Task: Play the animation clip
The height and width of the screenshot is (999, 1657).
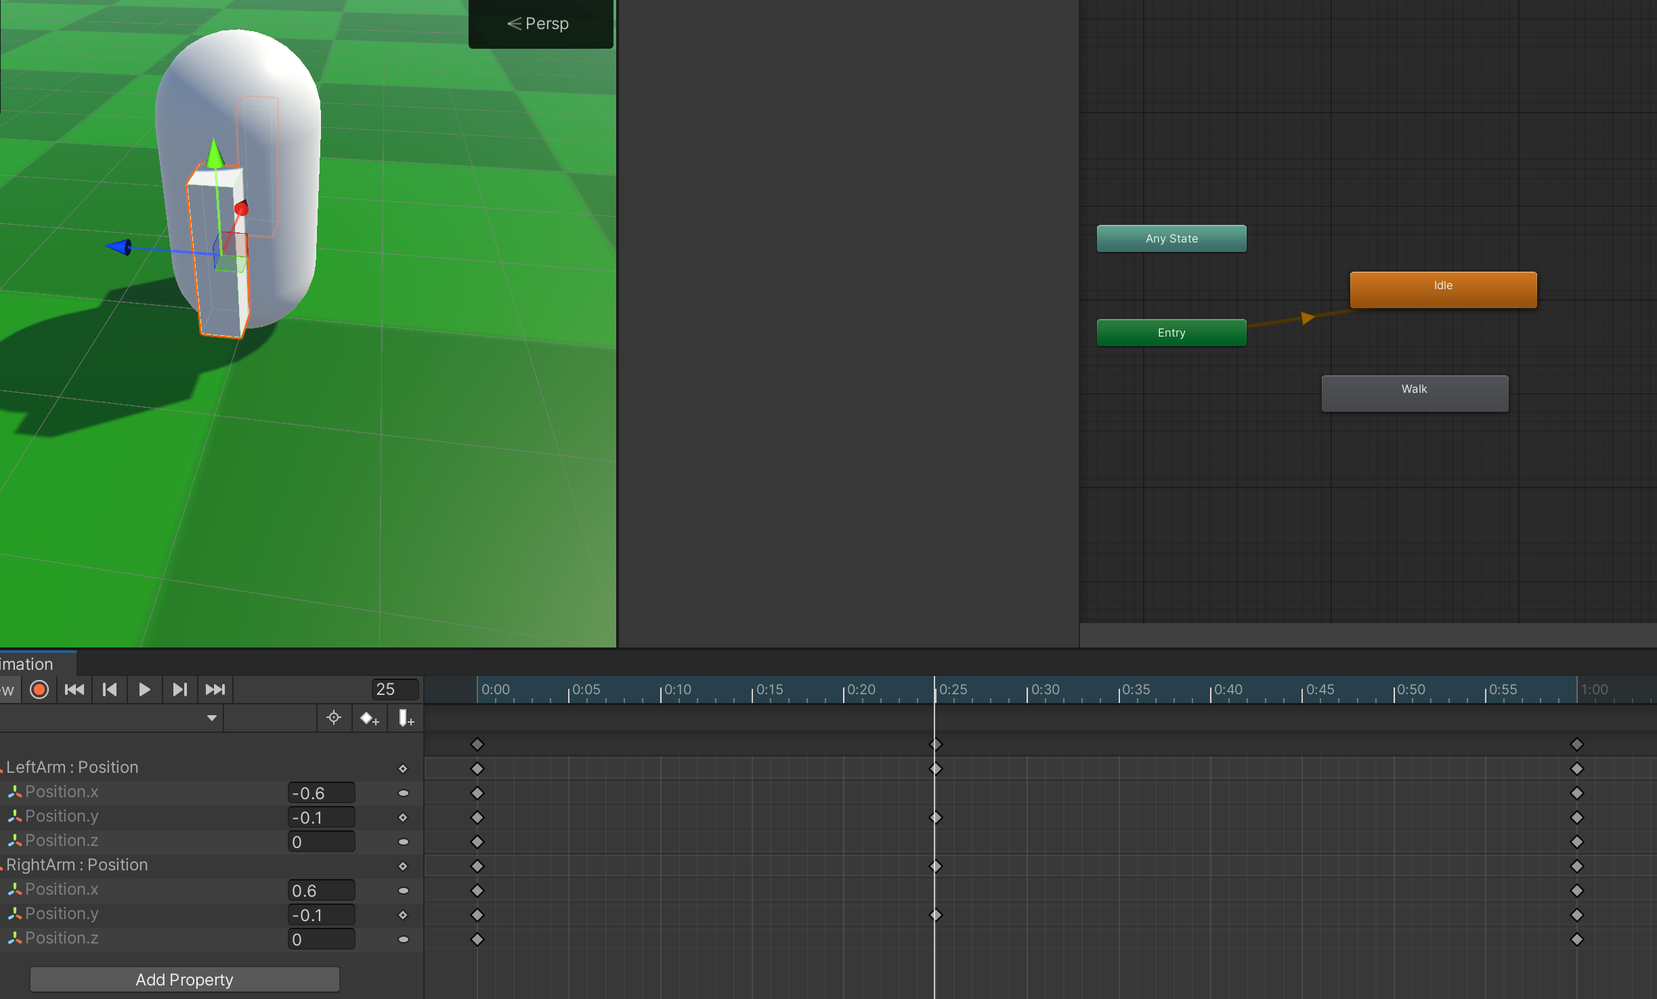Action: [x=144, y=689]
